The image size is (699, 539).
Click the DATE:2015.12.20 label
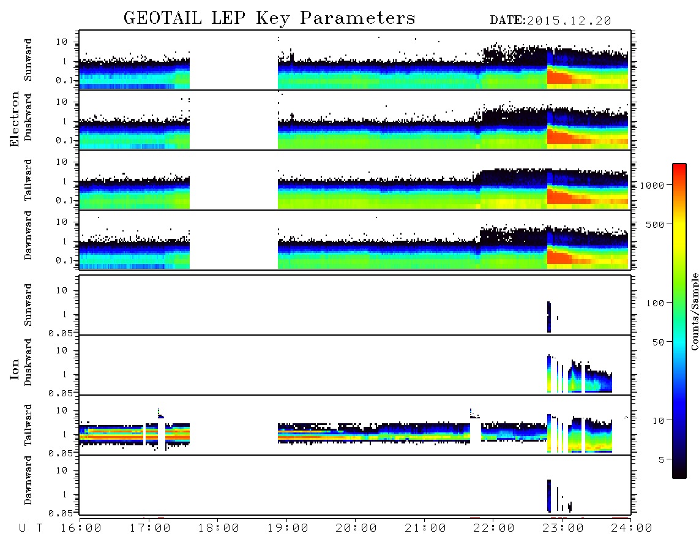pyautogui.click(x=550, y=21)
